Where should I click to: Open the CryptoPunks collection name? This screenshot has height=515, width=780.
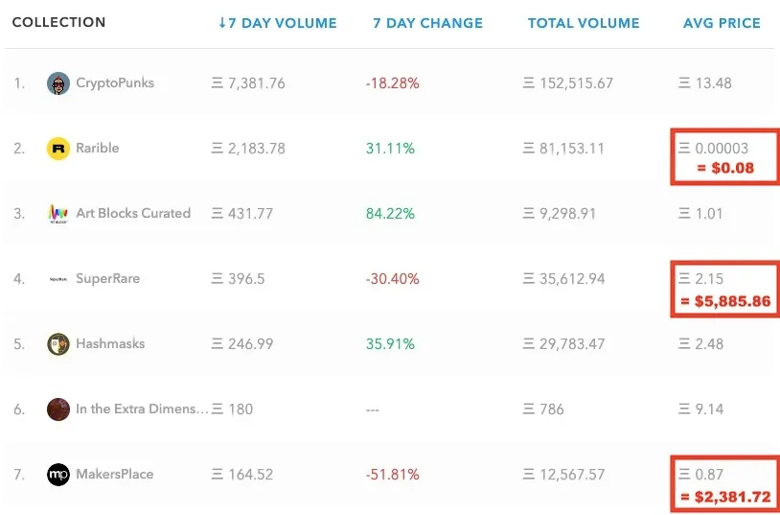click(115, 82)
